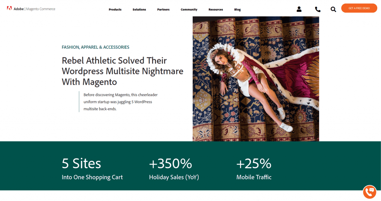The width and height of the screenshot is (381, 201).
Task: Expand the Partners menu
Action: [163, 9]
